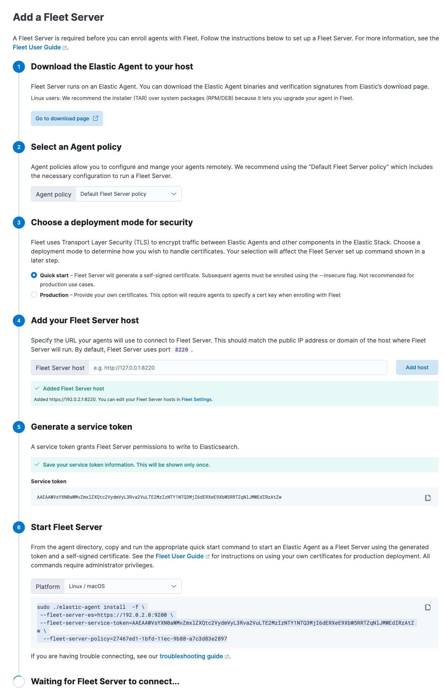Click the Add host button
The width and height of the screenshot is (444, 696).
[x=417, y=367]
